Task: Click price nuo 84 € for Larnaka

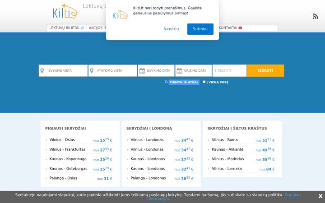Action: click(267, 169)
